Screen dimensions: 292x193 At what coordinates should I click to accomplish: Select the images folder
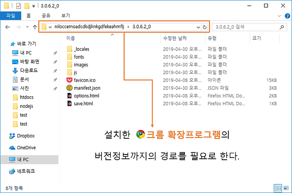click(x=77, y=65)
